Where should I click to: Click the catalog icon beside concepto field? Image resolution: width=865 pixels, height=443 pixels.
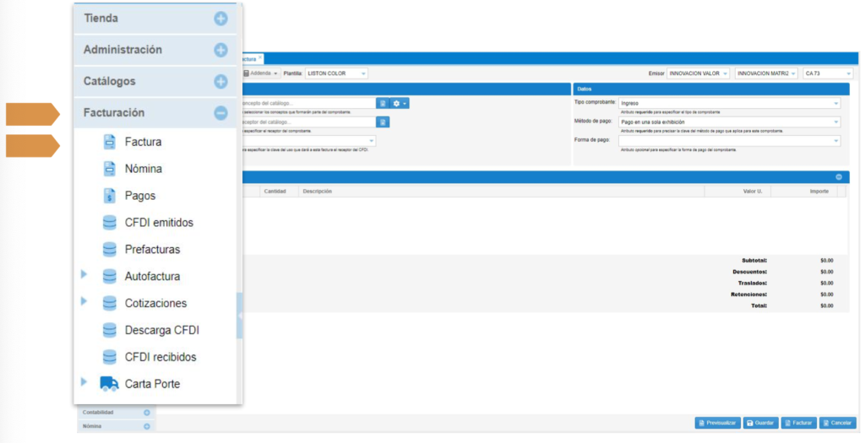(383, 104)
